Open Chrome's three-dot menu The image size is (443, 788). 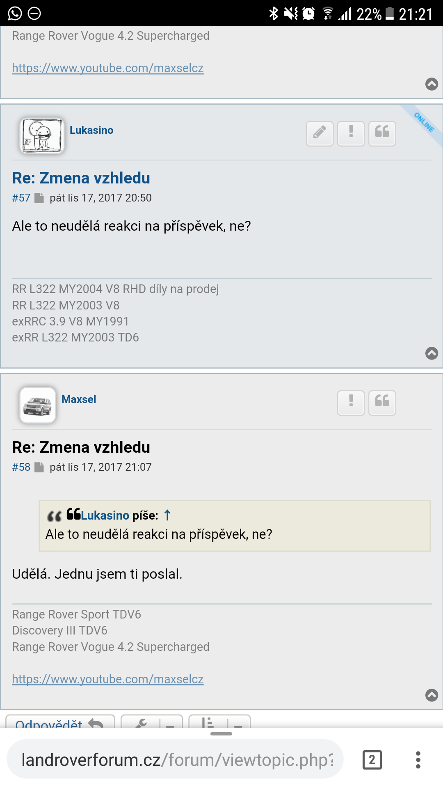[418, 760]
